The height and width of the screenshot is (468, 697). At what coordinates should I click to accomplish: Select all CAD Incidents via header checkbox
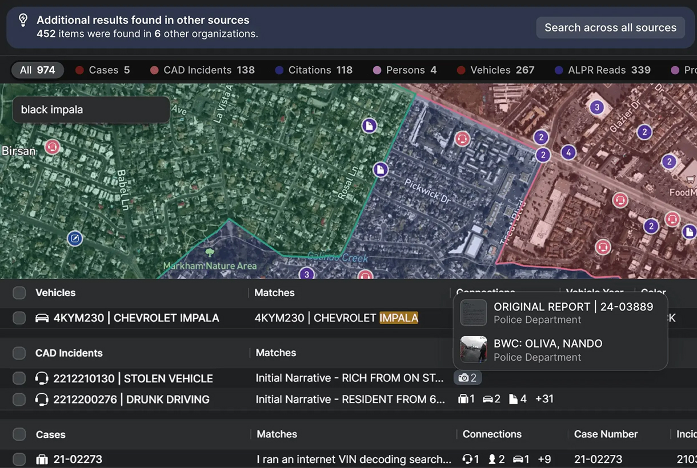coord(19,353)
